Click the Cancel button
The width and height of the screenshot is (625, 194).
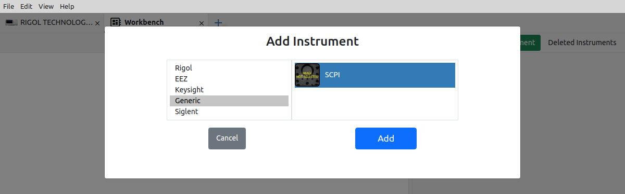click(x=227, y=138)
